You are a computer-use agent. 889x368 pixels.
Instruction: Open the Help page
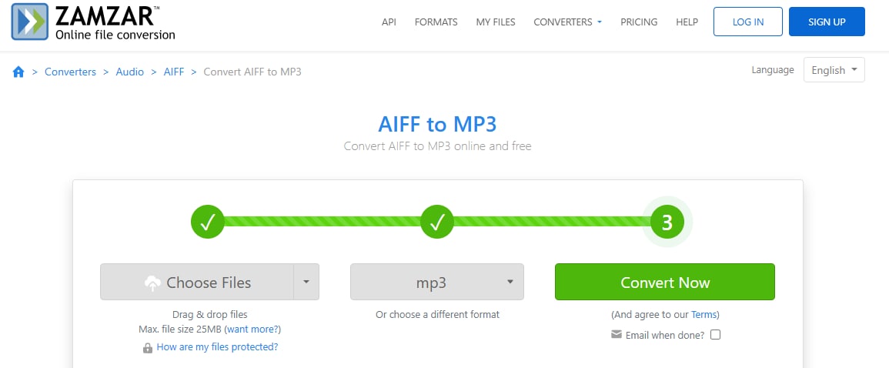click(687, 22)
